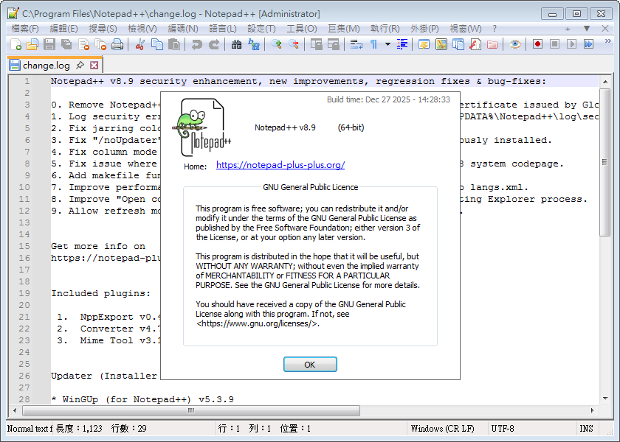The image size is (620, 442).
Task: Open Find with the binoculars icon
Action: 236,44
